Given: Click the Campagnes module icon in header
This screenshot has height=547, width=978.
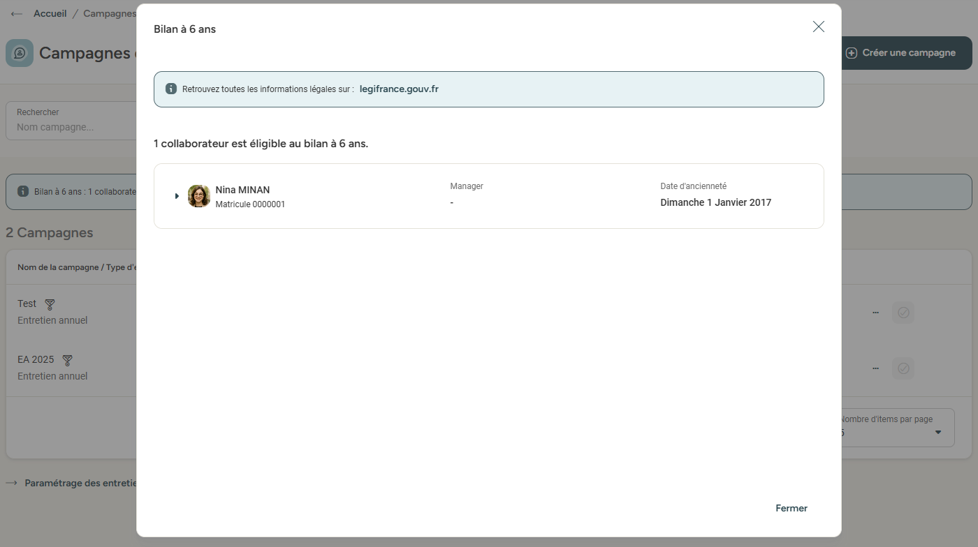Looking at the screenshot, I should pyautogui.click(x=20, y=53).
